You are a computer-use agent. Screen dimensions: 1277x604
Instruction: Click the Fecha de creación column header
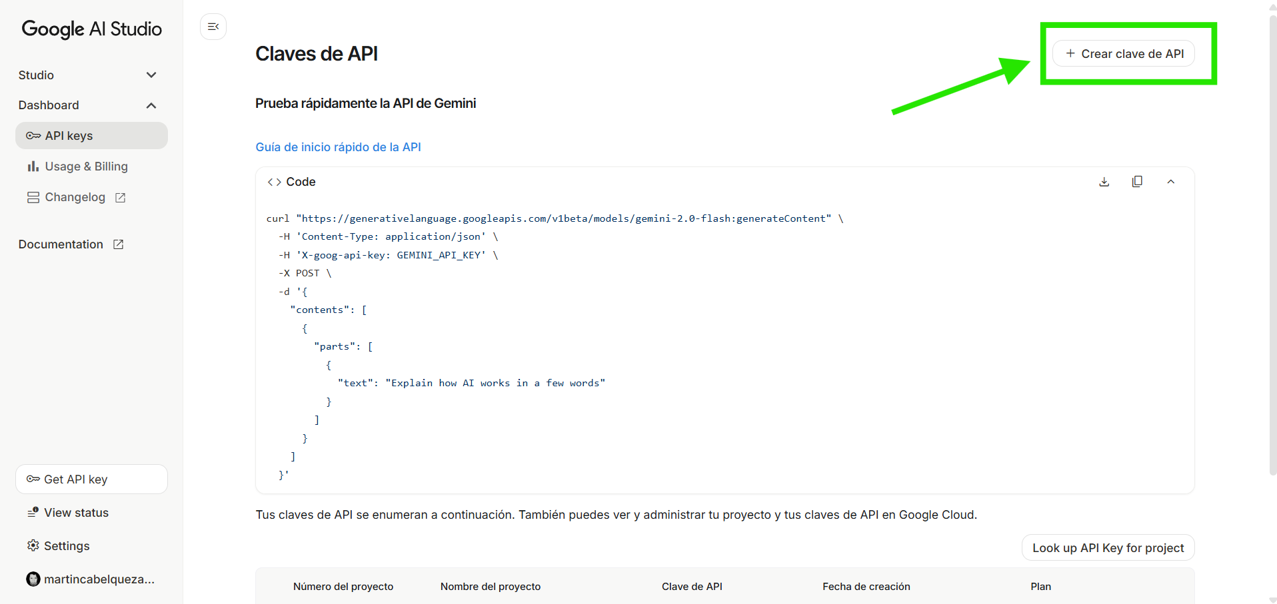click(866, 587)
